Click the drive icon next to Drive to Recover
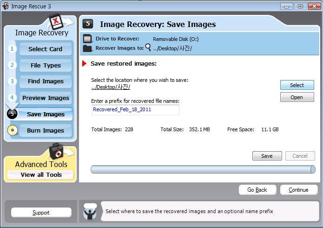The image size is (323, 228). click(x=87, y=39)
